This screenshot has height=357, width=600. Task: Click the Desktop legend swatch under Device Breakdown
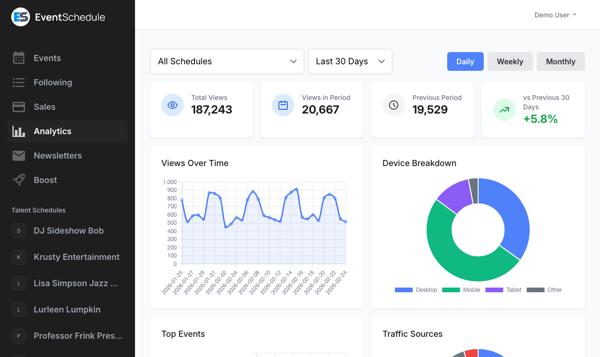click(x=403, y=290)
